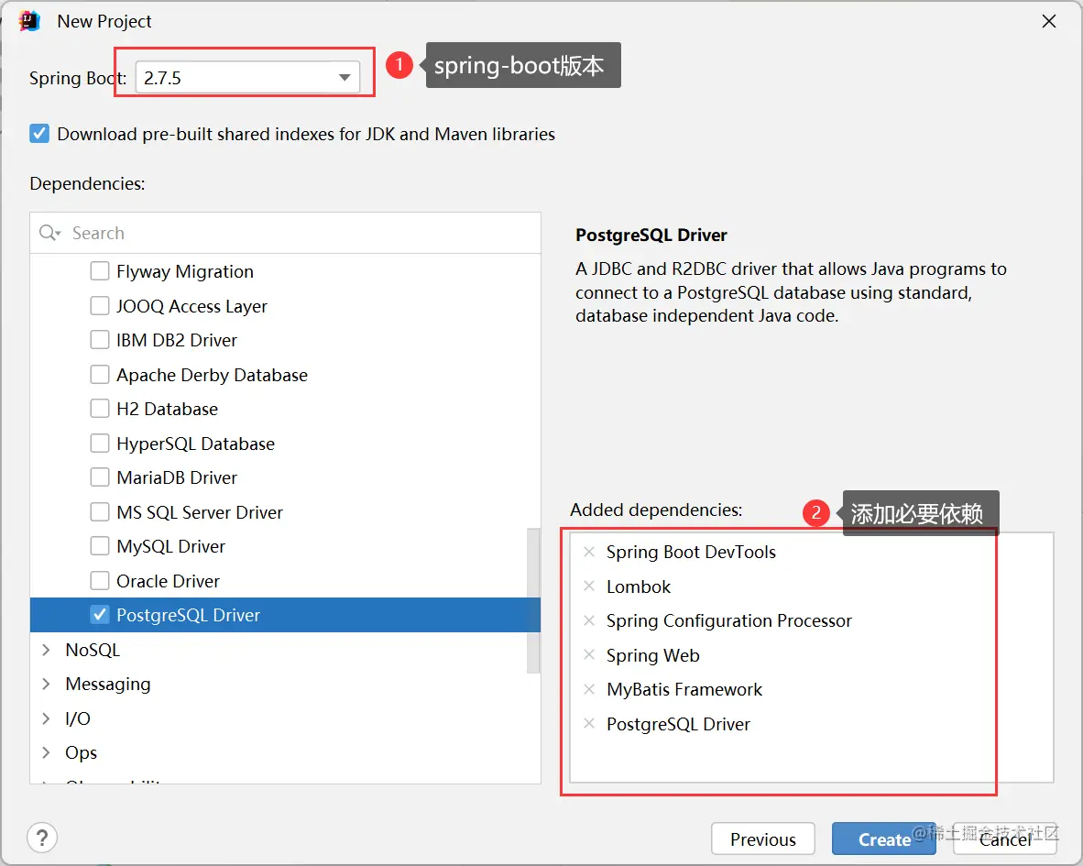Click the IntelliJ IDEA logo in title bar
This screenshot has height=866, width=1083.
click(29, 21)
